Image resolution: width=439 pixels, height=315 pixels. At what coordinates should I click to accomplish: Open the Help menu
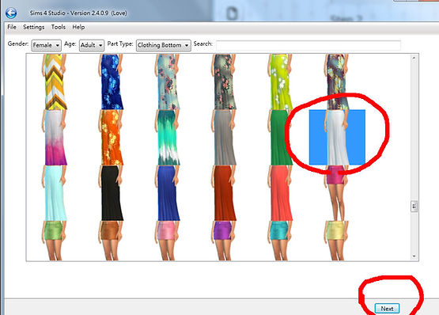point(78,27)
